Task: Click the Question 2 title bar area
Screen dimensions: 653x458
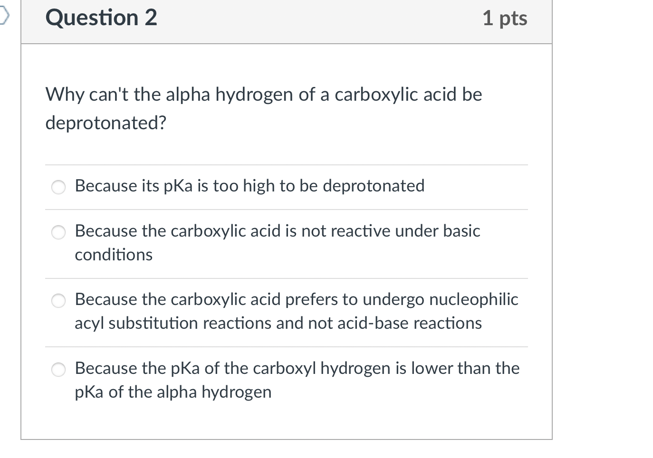Action: (x=285, y=21)
